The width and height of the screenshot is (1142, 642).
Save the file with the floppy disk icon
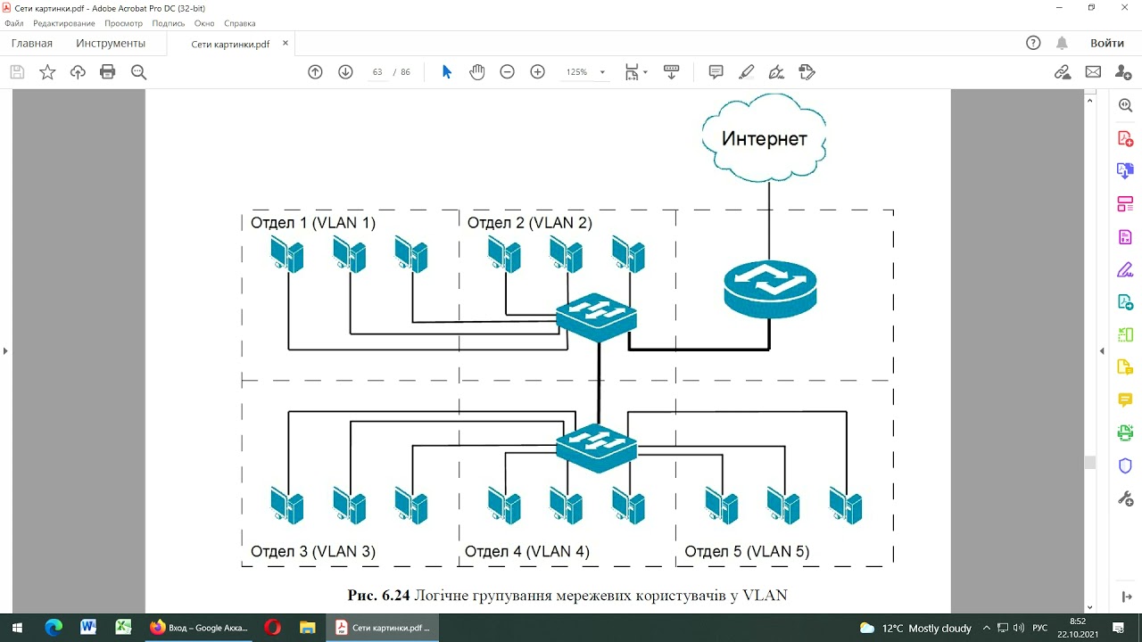coord(17,72)
